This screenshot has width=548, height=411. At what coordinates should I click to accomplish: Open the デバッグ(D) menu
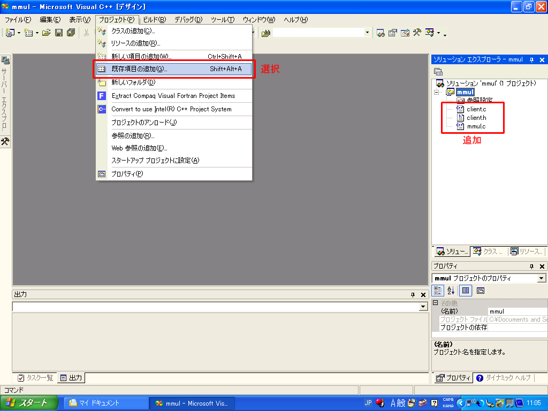[188, 20]
